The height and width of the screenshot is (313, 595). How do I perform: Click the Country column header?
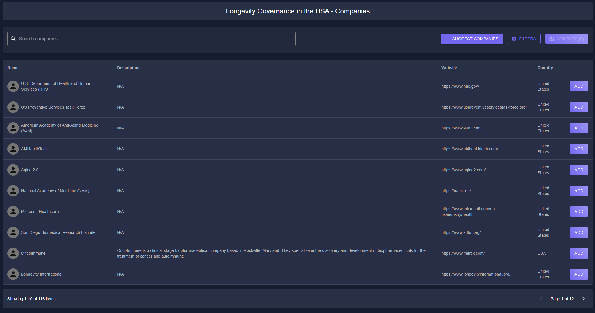point(545,68)
